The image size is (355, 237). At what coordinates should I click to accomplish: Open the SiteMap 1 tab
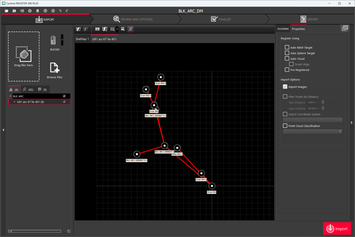pos(82,39)
